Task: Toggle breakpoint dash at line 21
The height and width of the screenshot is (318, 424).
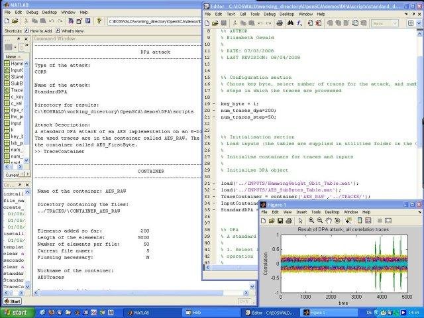Action: [x=214, y=117]
